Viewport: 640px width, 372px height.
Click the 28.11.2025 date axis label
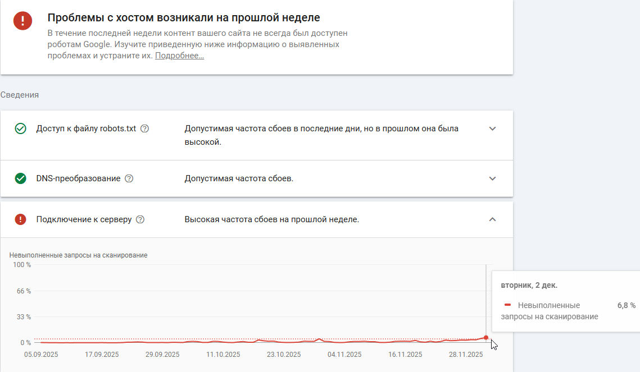[466, 355]
